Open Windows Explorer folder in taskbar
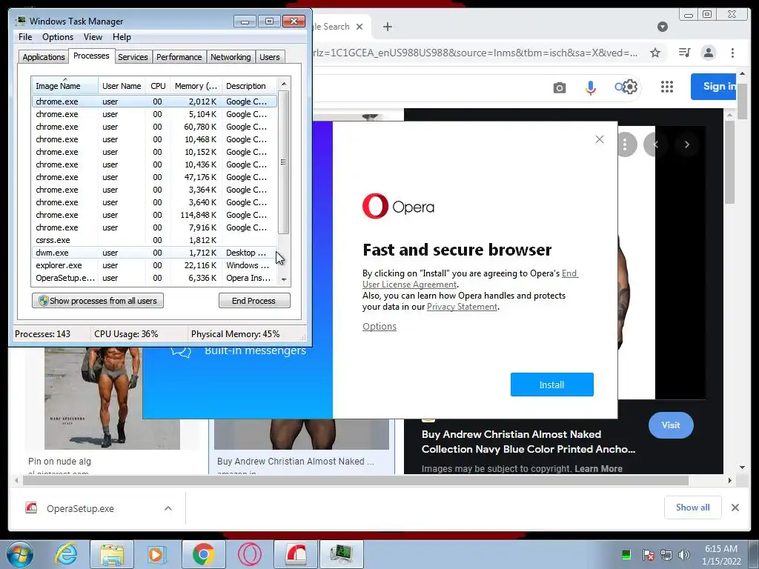759x569 pixels. pyautogui.click(x=112, y=554)
